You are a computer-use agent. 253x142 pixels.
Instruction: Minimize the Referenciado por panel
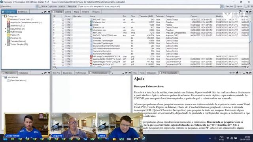coord(123,73)
